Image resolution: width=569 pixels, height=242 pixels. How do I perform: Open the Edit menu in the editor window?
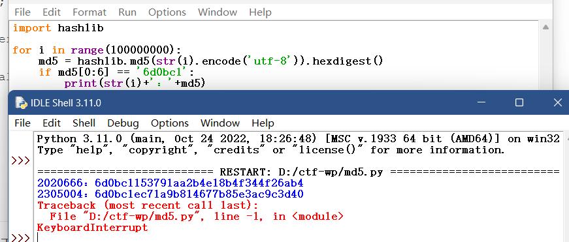(x=52, y=12)
